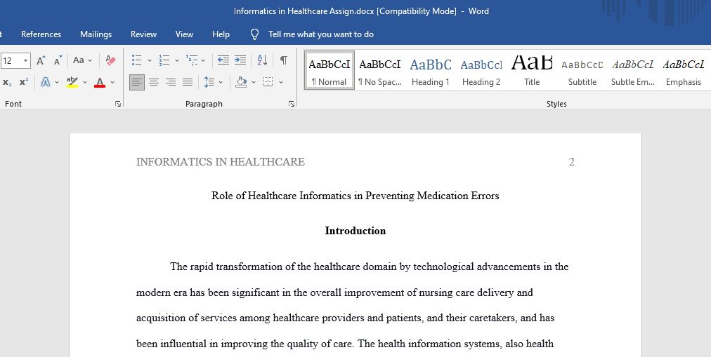
Task: Increase paragraph indent
Action: 240,60
